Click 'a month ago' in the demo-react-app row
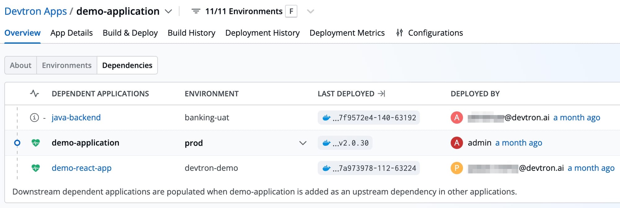620x208 pixels. pyautogui.click(x=591, y=168)
